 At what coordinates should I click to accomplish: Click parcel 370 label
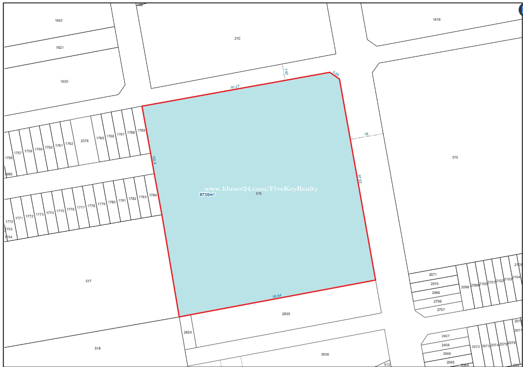(x=455, y=158)
